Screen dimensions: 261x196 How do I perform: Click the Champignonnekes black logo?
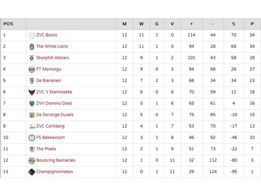[32, 172]
